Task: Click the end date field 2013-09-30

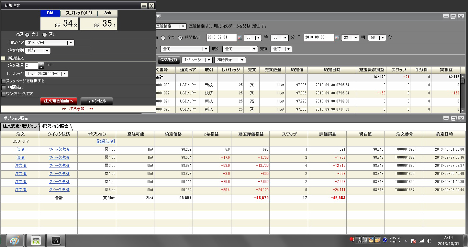Action: [x=319, y=38]
